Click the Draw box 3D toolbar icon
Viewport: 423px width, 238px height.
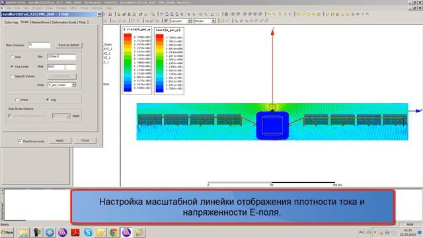click(328, 14)
